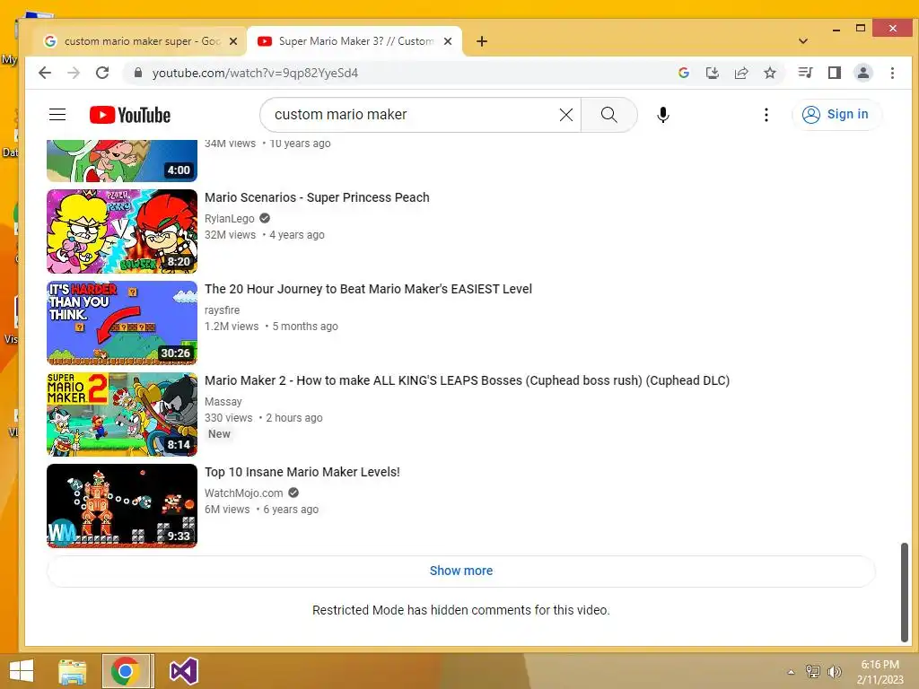
Task: Click the YouTube Sign in button
Action: [836, 114]
